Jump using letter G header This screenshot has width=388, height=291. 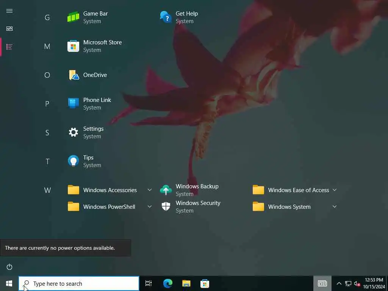coord(47,17)
